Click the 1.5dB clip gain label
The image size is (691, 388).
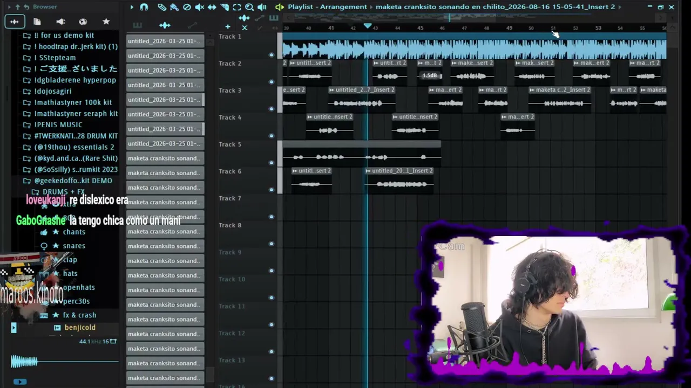430,76
